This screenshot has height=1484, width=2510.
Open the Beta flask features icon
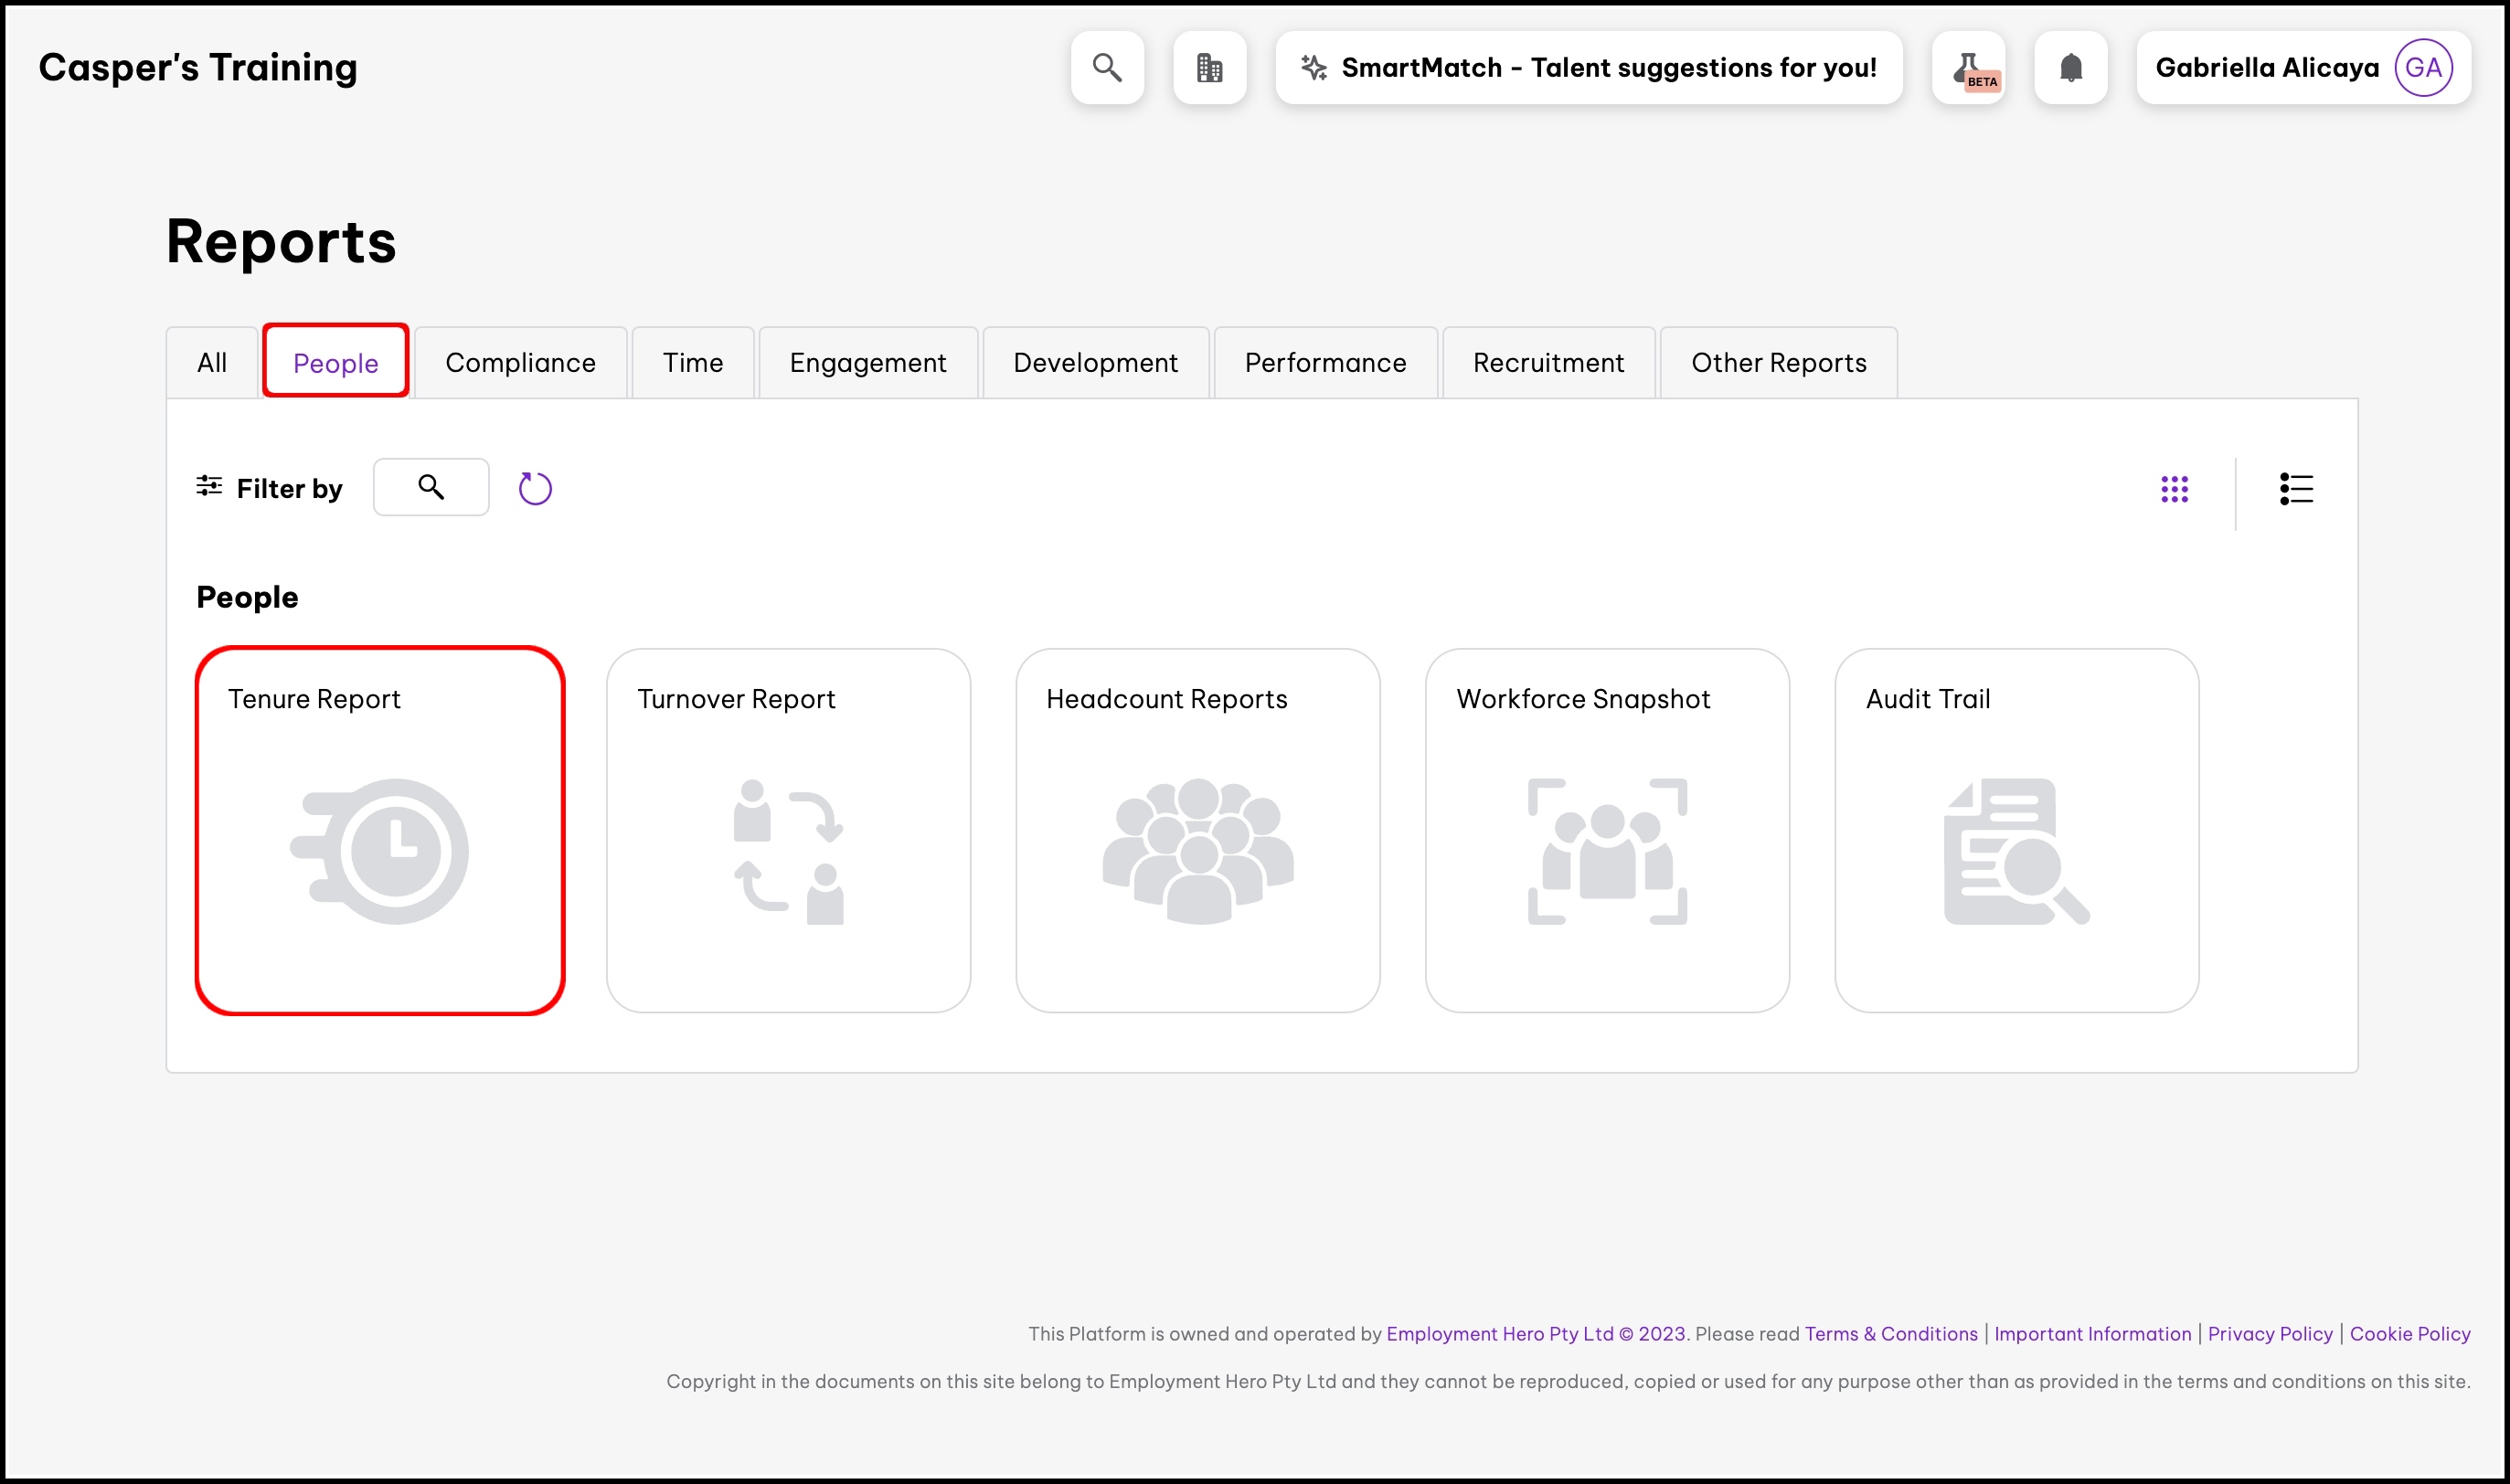pos(1969,67)
